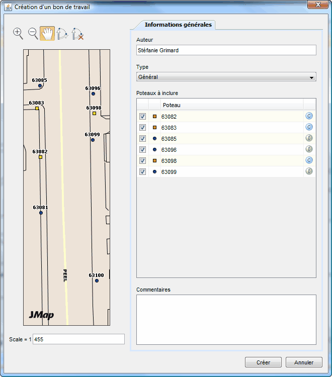This screenshot has height=377, width=332.
Task: Switch to the Informations générales tab
Action: coord(178,25)
